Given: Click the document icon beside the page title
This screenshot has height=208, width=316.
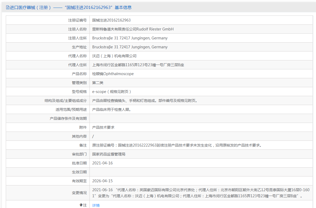Looking at the screenshot, I should (x=8, y=8).
